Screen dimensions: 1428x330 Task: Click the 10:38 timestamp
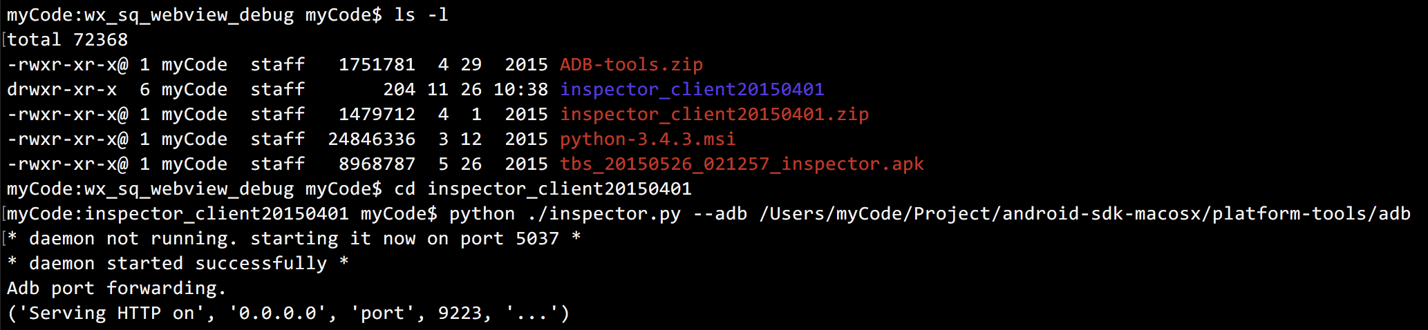point(520,90)
